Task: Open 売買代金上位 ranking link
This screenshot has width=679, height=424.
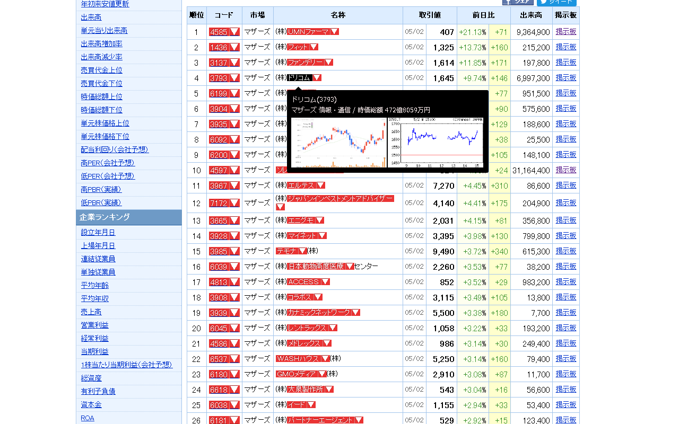Action: click(x=101, y=70)
